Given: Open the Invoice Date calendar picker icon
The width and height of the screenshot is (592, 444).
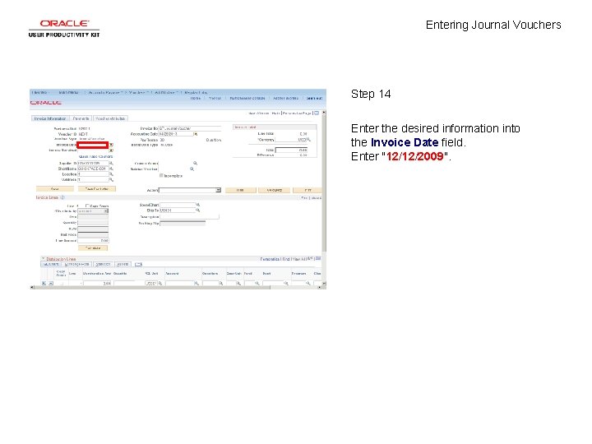Looking at the screenshot, I should [x=111, y=145].
